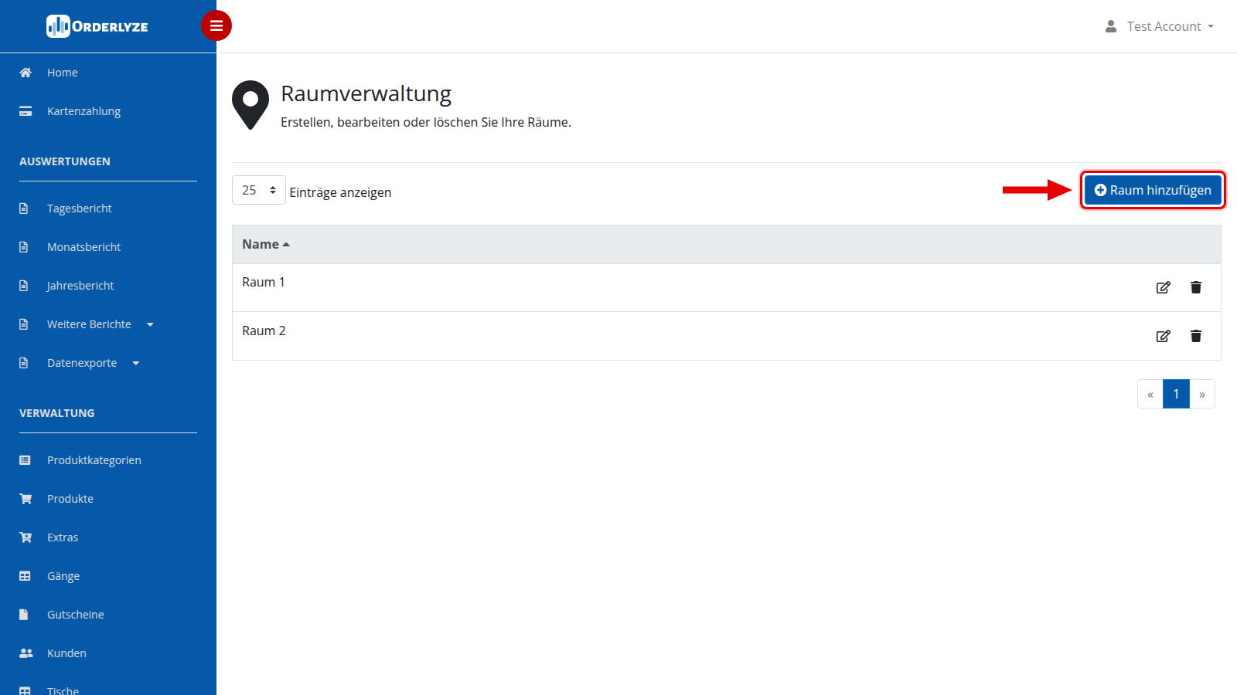This screenshot has height=695, width=1237.
Task: Click the Raum 1 row name
Action: tap(264, 282)
